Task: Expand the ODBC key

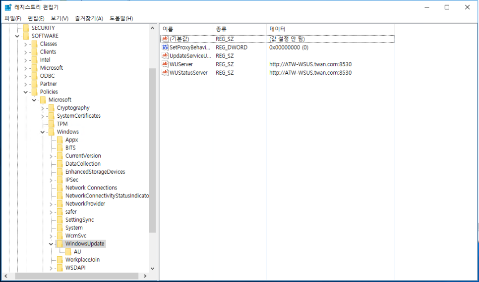Action: [26, 76]
